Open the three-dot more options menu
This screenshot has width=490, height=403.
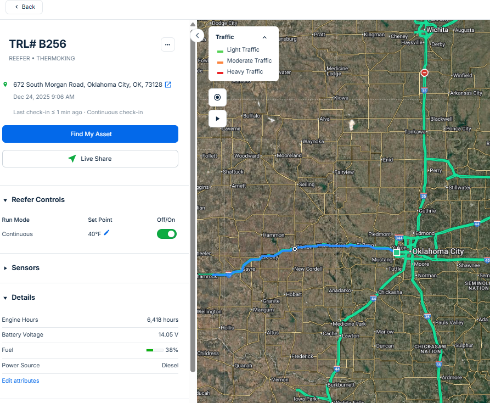[168, 44]
